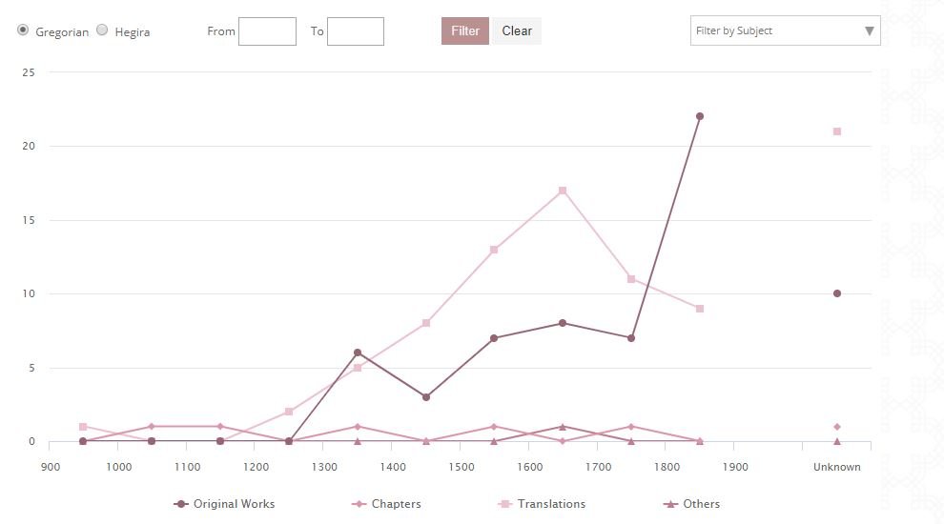This screenshot has width=944, height=524.
Task: Click Original Works peak point at 22
Action: (x=700, y=116)
